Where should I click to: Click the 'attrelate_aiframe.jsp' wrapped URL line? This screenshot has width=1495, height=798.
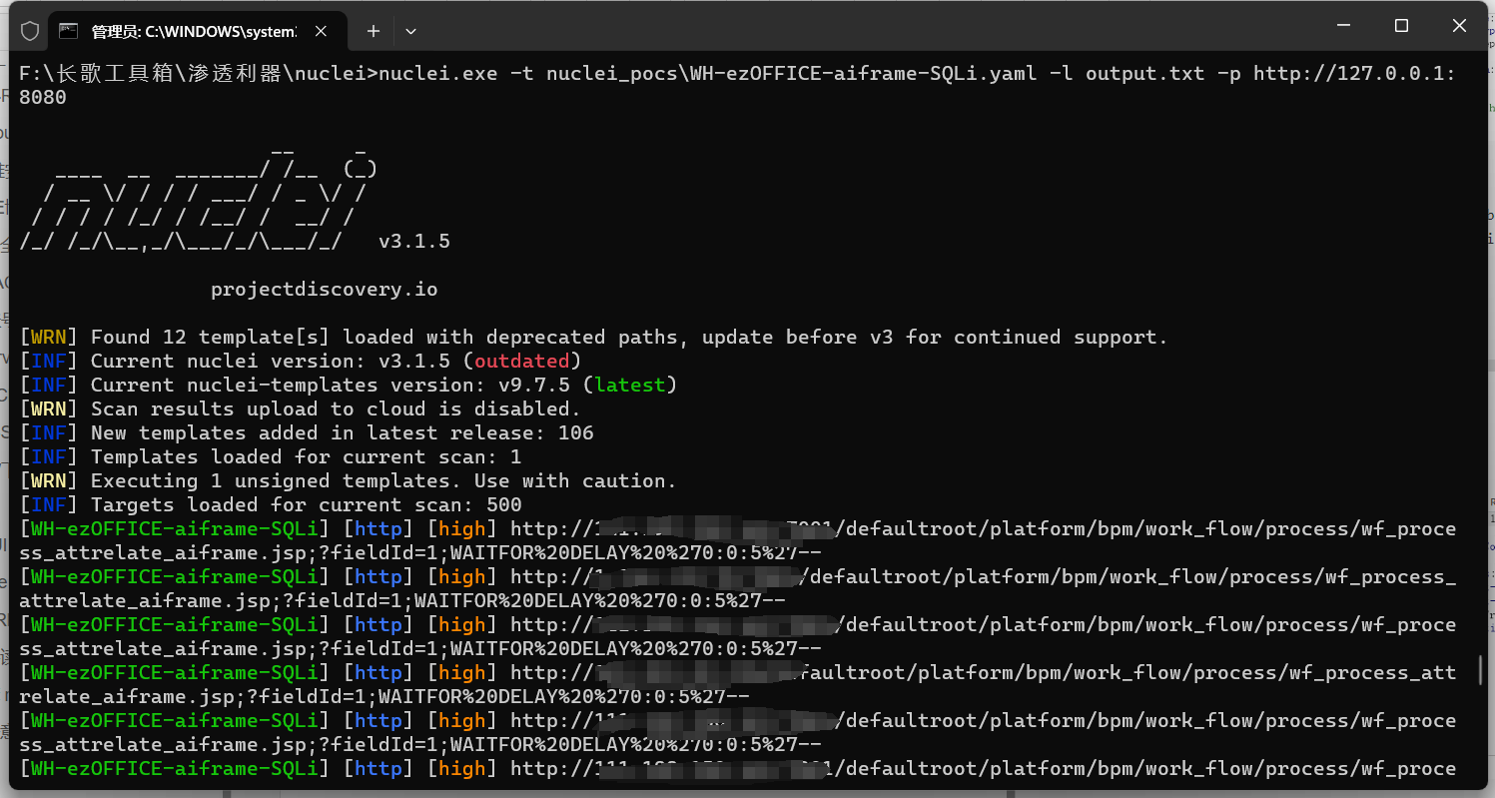tap(402, 601)
